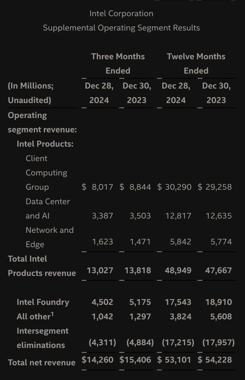Click Client Computing Group value 30,290
Screen dimensions: 245x380
[x=178, y=187]
